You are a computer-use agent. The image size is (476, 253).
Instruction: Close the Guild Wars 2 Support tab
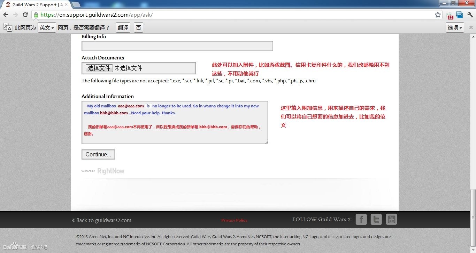[66, 5]
